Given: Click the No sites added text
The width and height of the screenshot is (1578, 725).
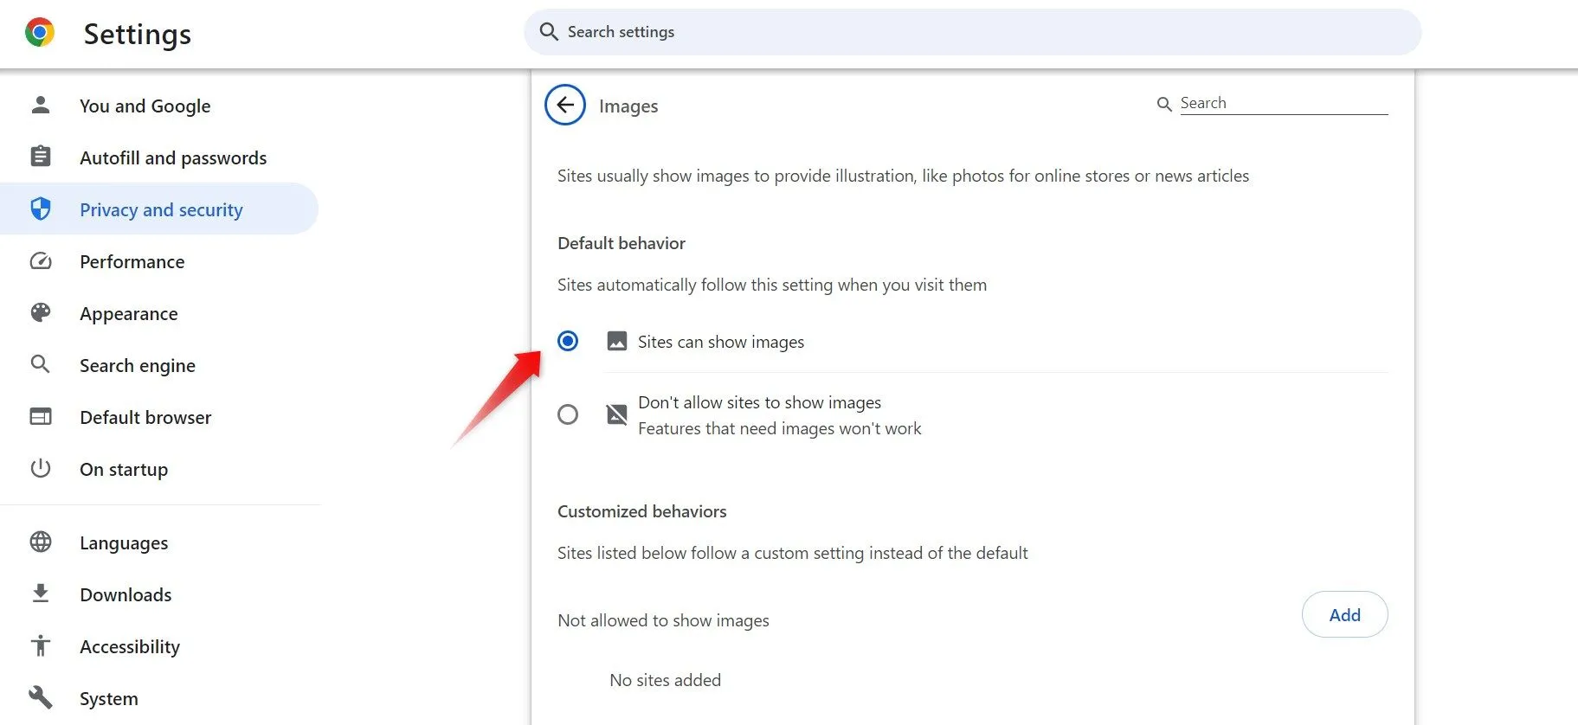Looking at the screenshot, I should (x=665, y=680).
